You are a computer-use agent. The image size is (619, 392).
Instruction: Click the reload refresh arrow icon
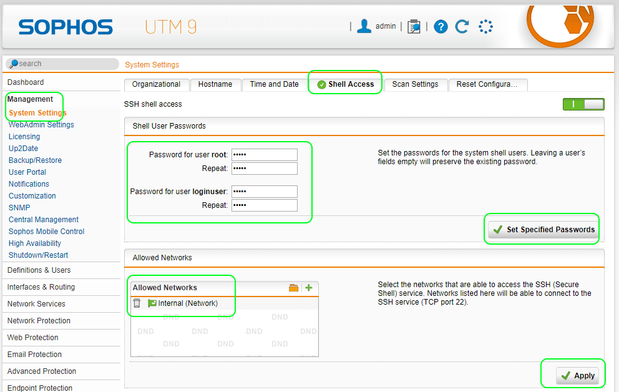(462, 26)
